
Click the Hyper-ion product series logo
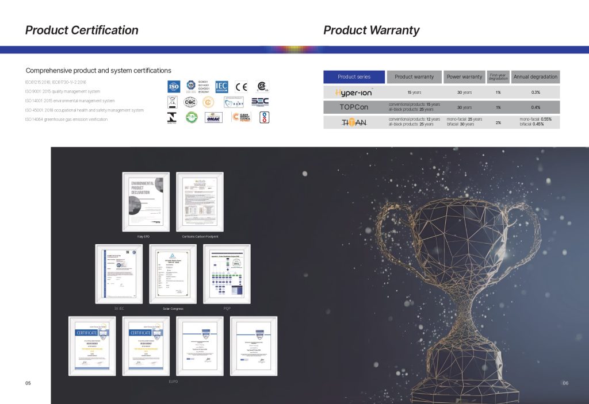(x=354, y=93)
